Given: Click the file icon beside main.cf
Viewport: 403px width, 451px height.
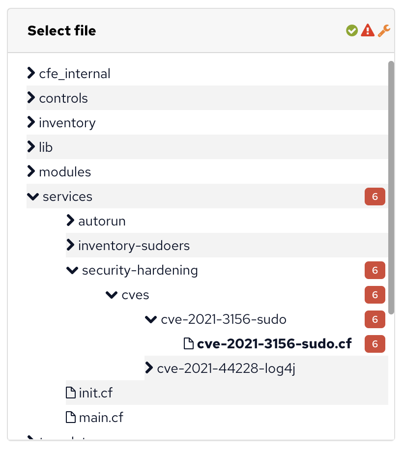Looking at the screenshot, I should (71, 417).
